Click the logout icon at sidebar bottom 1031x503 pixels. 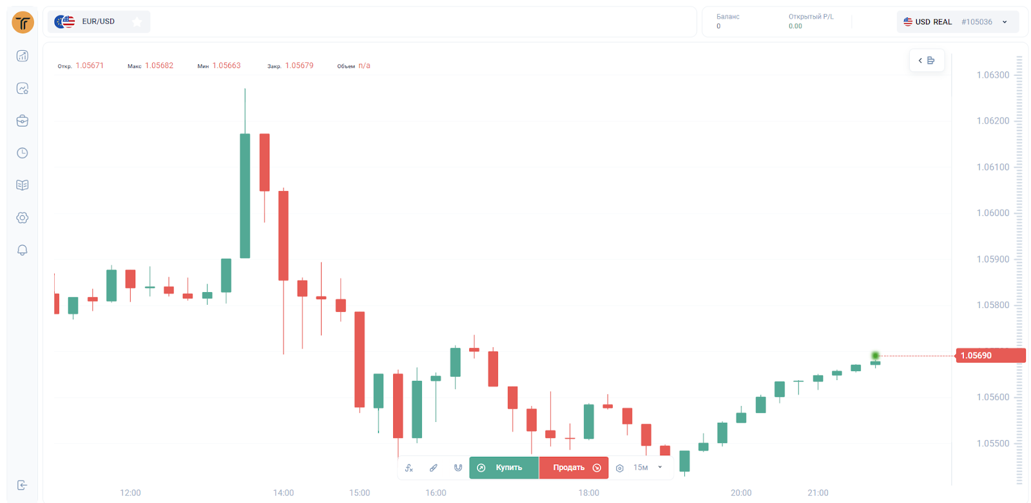23,485
